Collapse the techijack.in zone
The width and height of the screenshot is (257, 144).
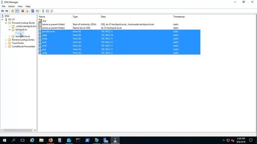[x=9, y=30]
